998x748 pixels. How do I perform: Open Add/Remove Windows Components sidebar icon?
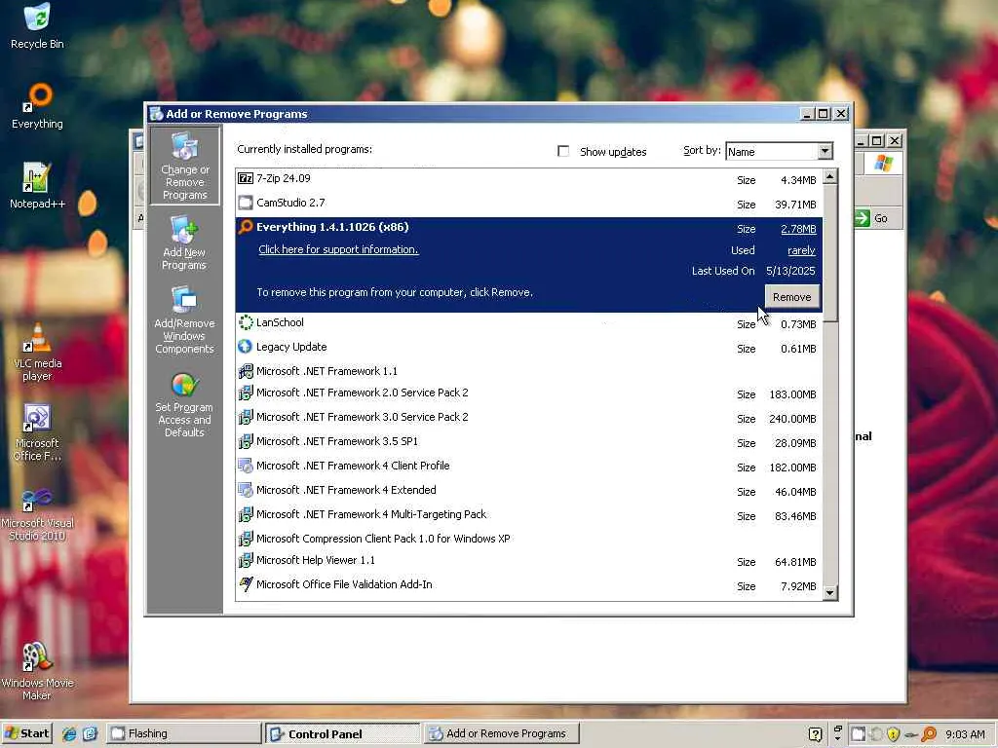(x=184, y=319)
